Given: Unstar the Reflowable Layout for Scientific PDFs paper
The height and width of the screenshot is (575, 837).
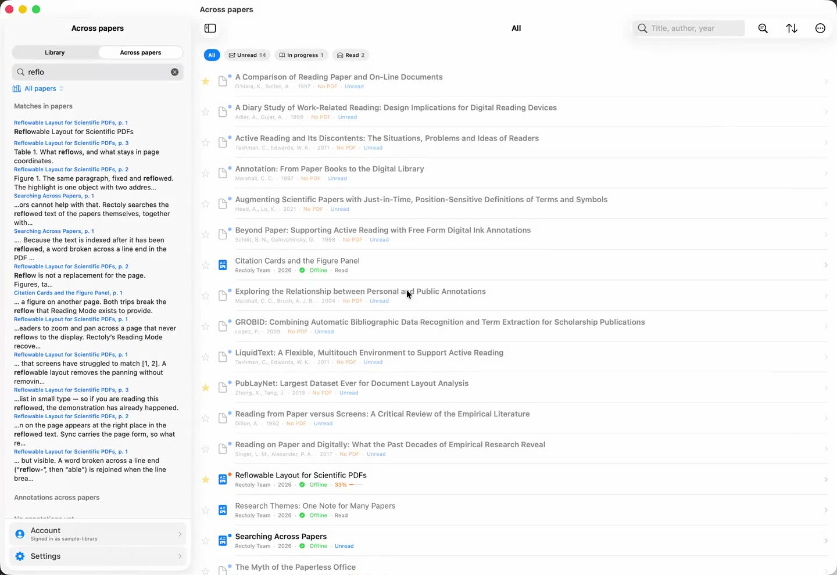Looking at the screenshot, I should click(x=205, y=480).
